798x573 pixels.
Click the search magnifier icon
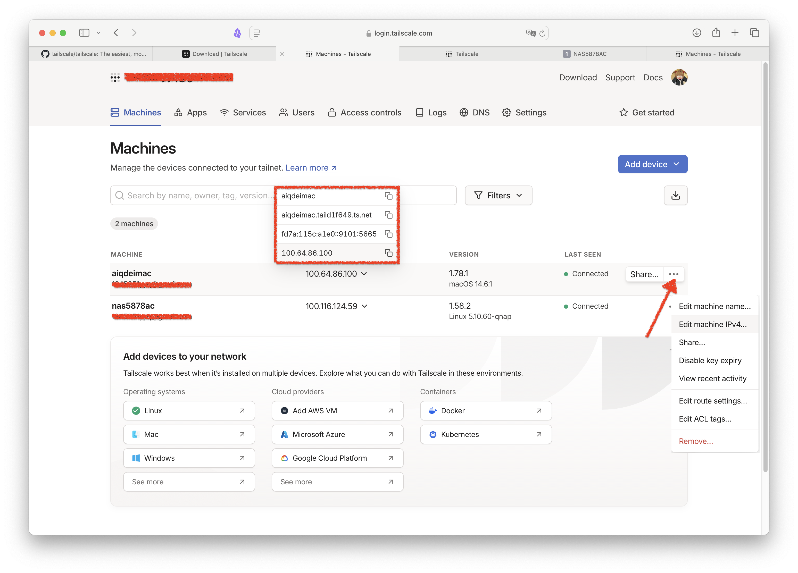point(120,195)
